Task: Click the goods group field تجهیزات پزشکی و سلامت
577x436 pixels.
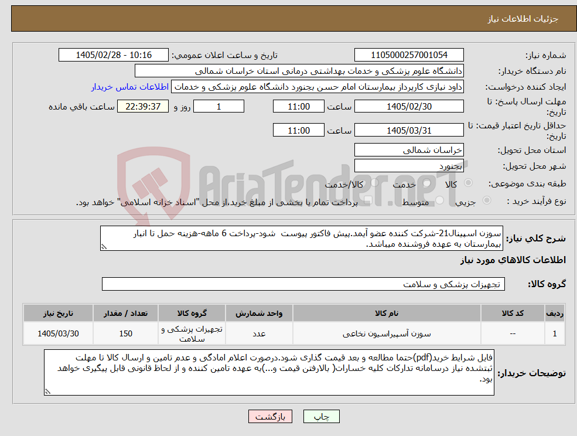Action: (x=303, y=284)
